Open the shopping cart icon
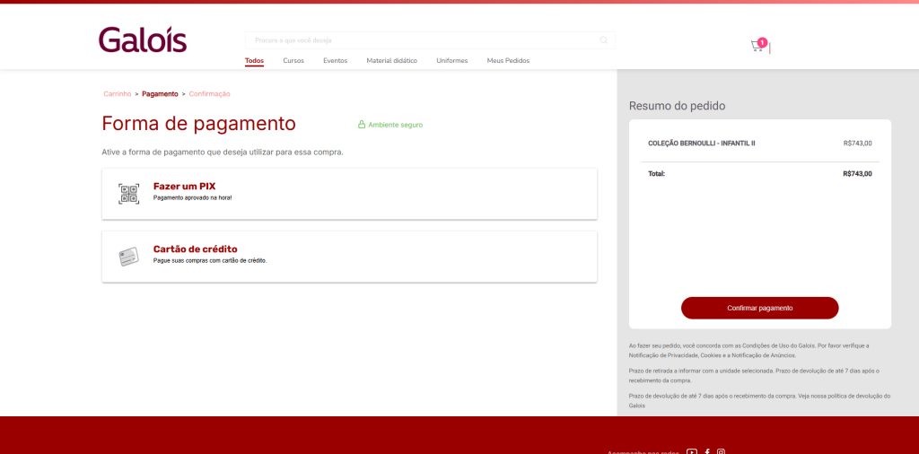 pos(757,46)
